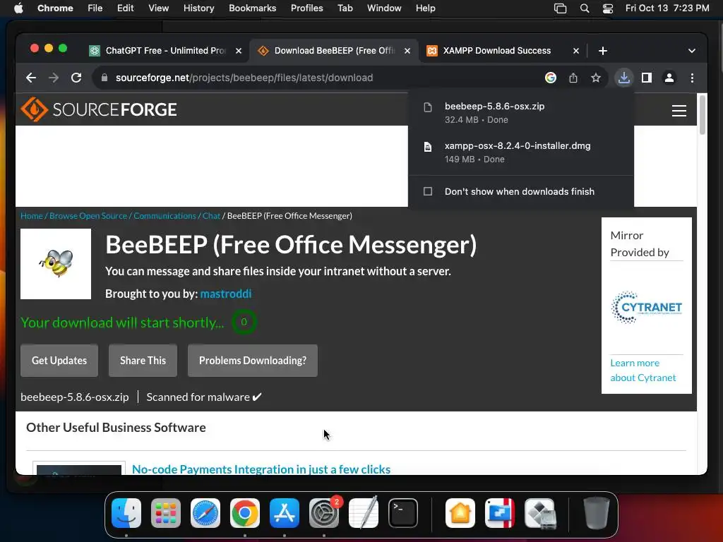Launch Safari from the Dock

click(205, 513)
